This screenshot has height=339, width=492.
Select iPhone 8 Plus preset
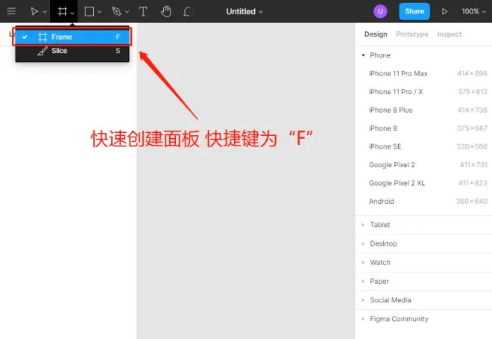[x=423, y=110]
